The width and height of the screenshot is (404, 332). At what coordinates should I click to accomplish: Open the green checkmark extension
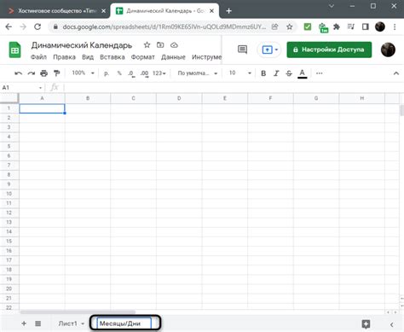tap(308, 26)
